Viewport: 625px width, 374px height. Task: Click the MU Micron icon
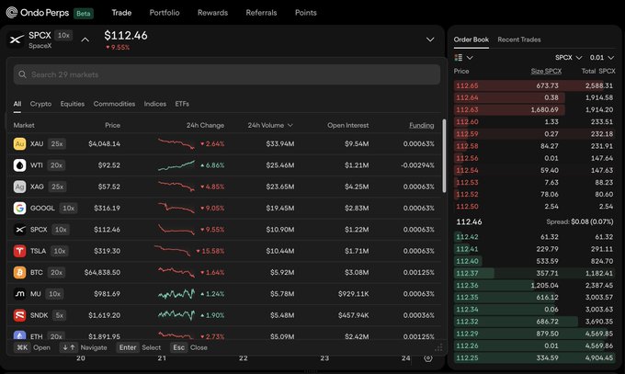(x=19, y=294)
